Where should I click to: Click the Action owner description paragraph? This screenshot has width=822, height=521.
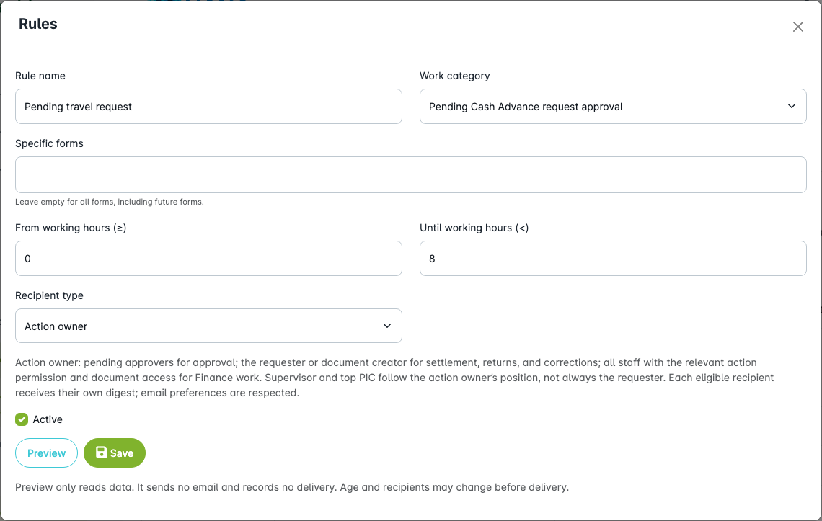click(x=394, y=378)
